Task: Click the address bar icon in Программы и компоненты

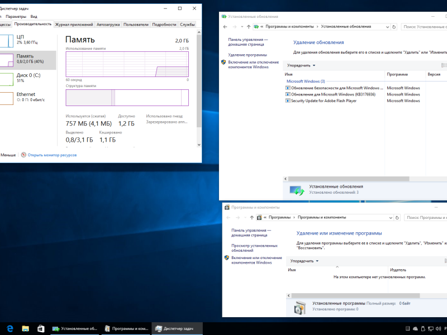Action: pyautogui.click(x=259, y=218)
